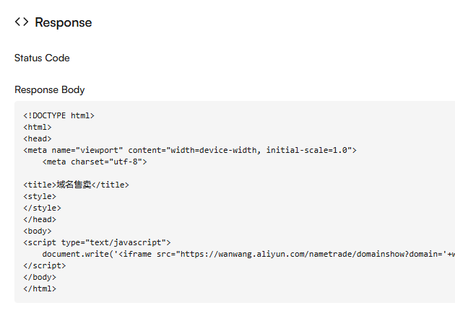Click the meta charset utf-8 line
This screenshot has height=313, width=455.
coord(95,162)
